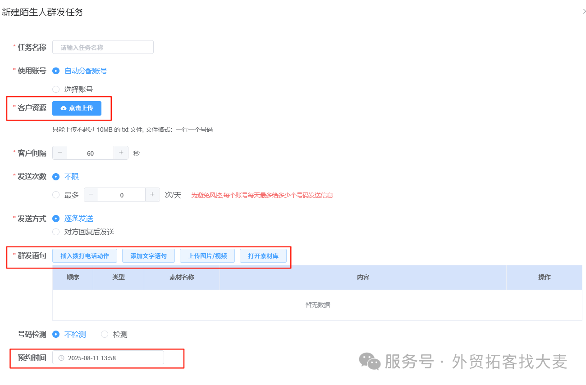Click the upload file format hint text
This screenshot has width=586, height=385.
click(x=133, y=130)
